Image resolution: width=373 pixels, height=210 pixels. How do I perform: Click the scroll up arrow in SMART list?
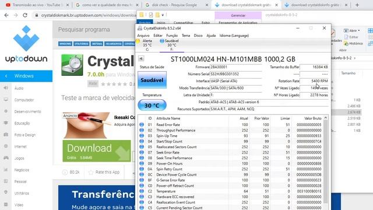coord(326,118)
